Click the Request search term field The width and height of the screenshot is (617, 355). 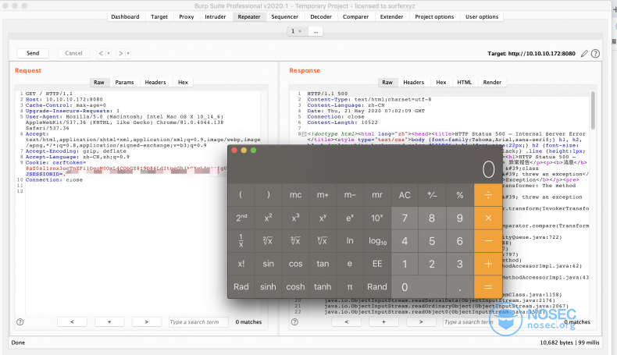[198, 322]
